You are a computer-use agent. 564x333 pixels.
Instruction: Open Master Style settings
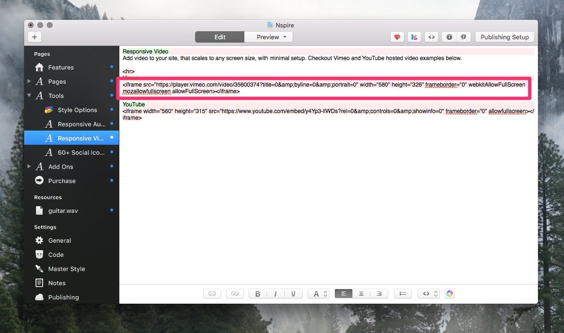[72, 269]
